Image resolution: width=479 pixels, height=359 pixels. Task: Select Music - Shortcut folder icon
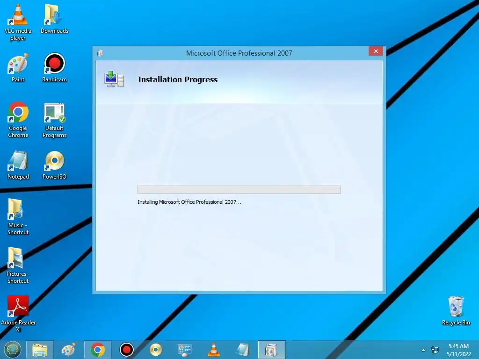[18, 217]
